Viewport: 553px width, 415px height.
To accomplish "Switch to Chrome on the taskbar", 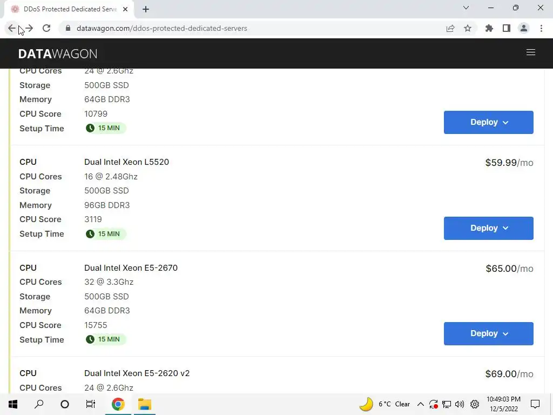I will point(118,404).
